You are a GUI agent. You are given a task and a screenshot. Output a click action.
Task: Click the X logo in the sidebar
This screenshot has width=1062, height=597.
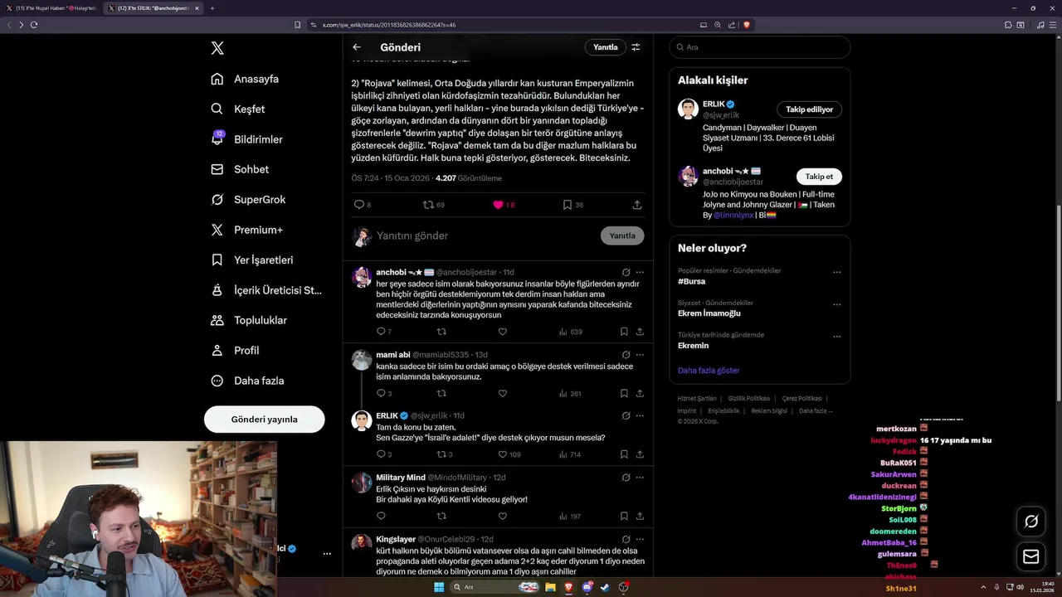coord(217,48)
